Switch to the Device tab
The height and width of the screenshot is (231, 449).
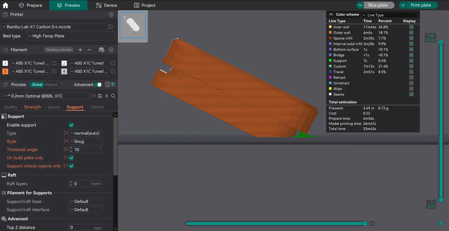point(106,5)
